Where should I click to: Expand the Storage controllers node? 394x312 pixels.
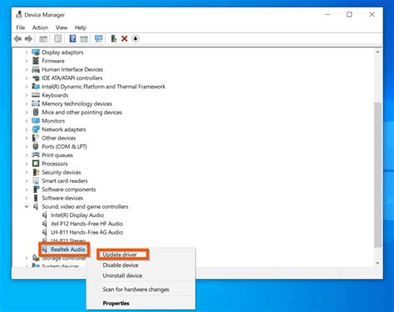pyautogui.click(x=27, y=258)
